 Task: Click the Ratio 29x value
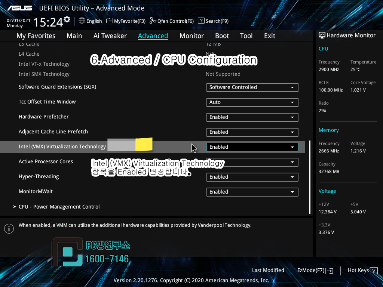pyautogui.click(x=322, y=111)
